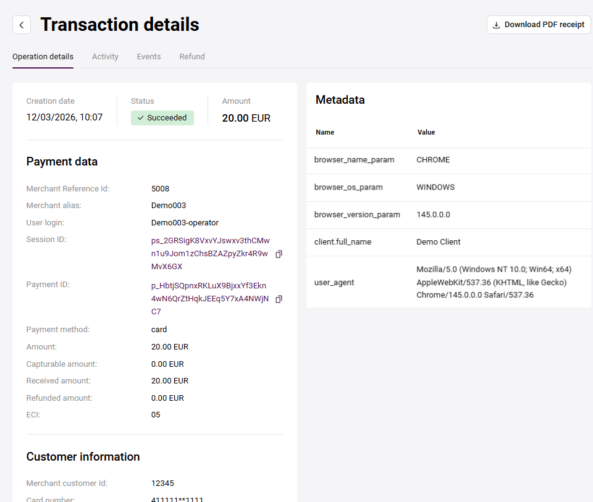Go back using the arrow button
Viewport: 593px width, 502px height.
tap(22, 25)
